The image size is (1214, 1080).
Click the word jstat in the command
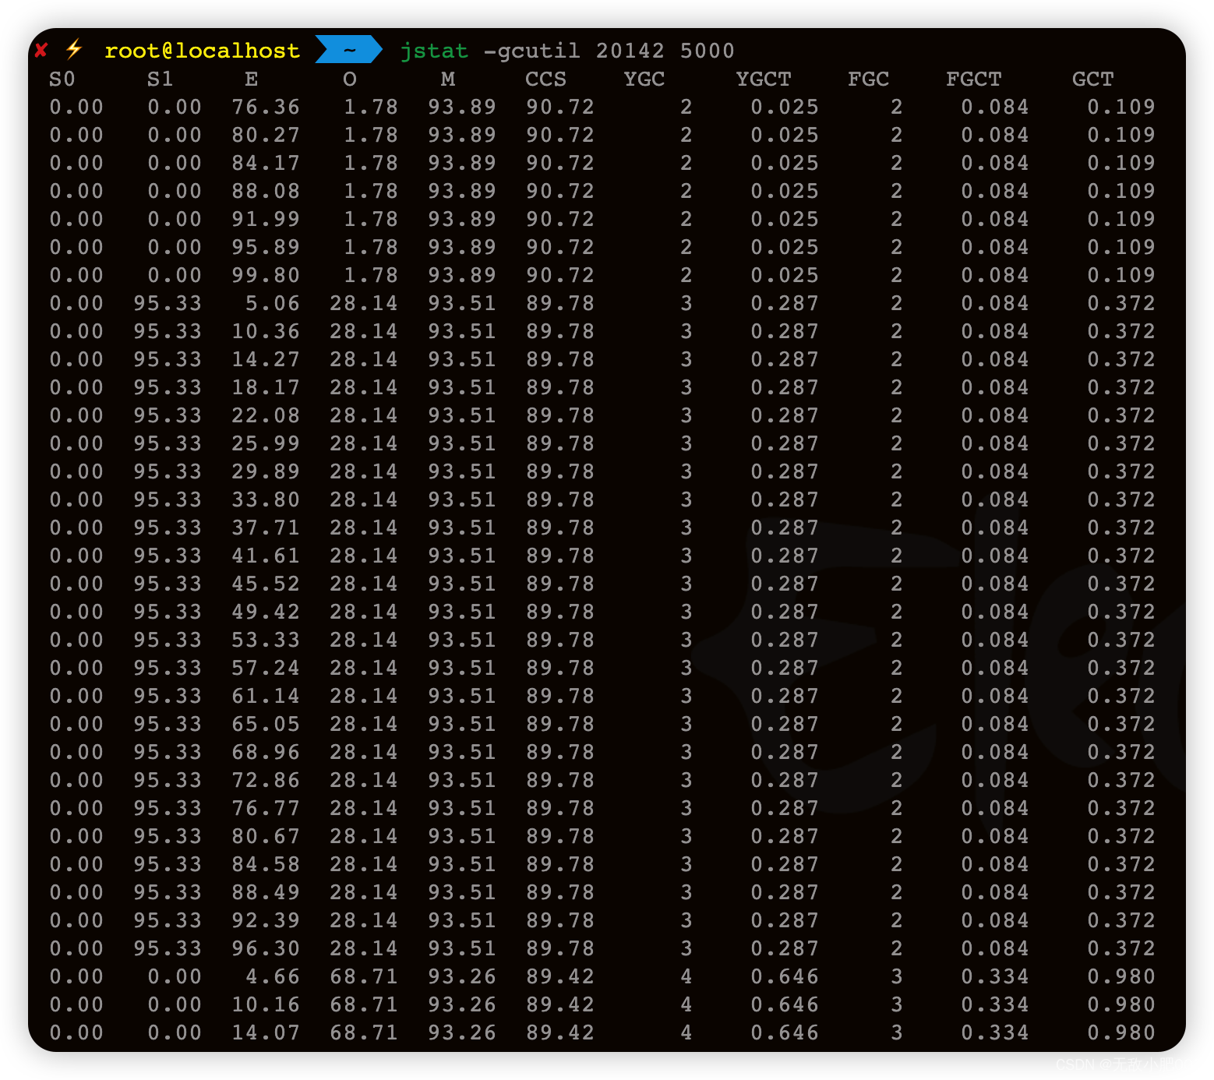(434, 51)
